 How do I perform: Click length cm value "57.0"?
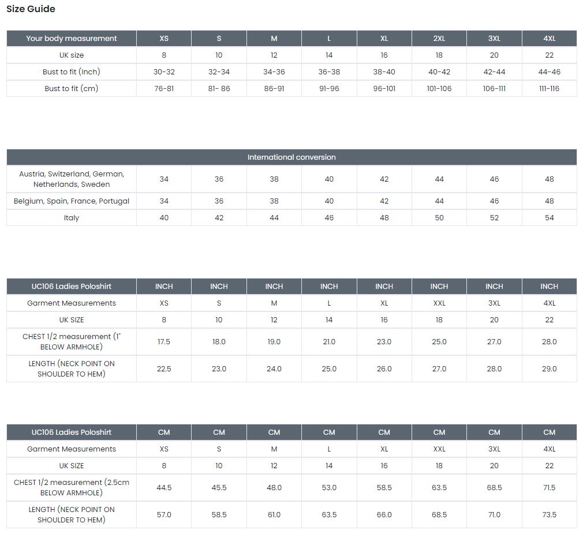coord(164,514)
